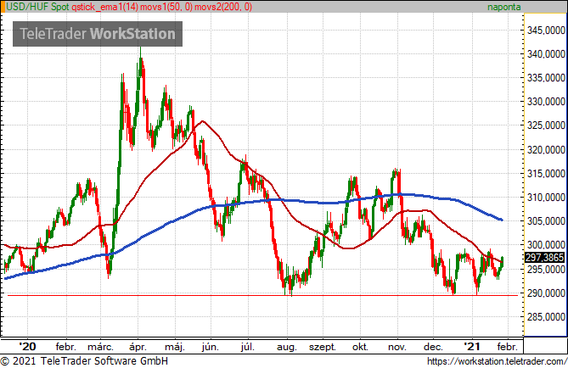Screen dimensions: 568x368
Task: Click the 345,0000 price axis label
Action: point(546,31)
